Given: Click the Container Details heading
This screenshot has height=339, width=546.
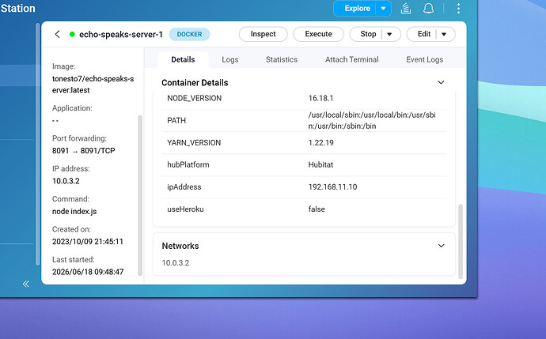Looking at the screenshot, I should (195, 83).
